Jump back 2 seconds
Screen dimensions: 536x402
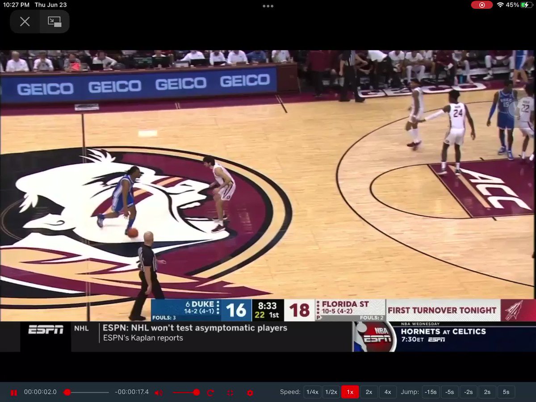[468, 392]
